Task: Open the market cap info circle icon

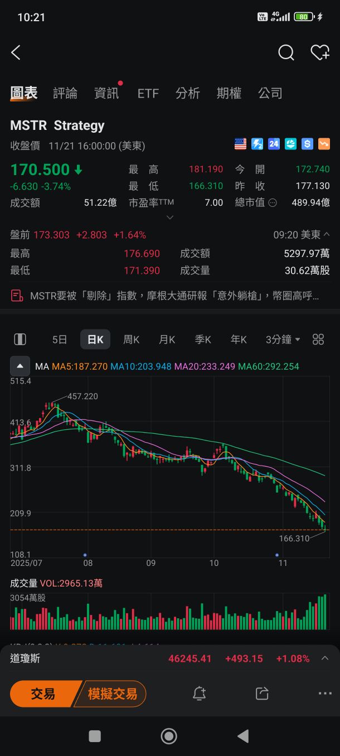Action: 273,203
